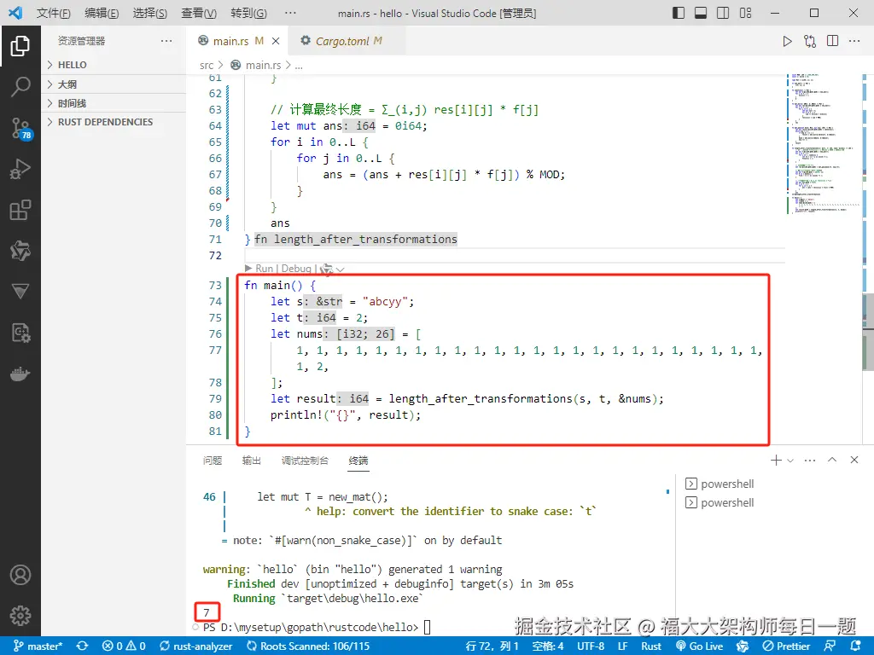Switch to the 问题 problems panel tab
The width and height of the screenshot is (874, 655).
[x=213, y=461]
